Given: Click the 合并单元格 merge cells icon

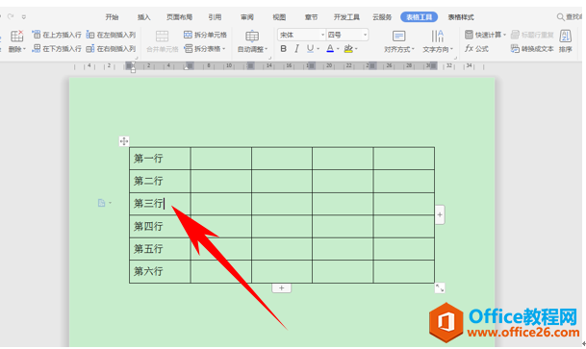Looking at the screenshot, I should (162, 37).
